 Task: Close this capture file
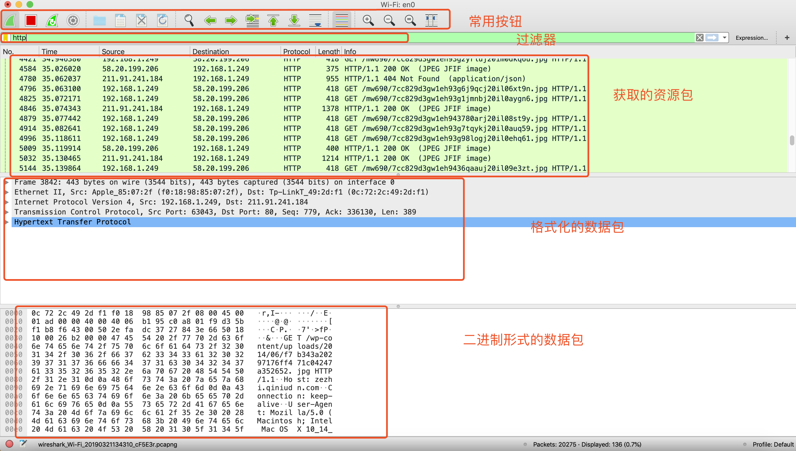141,20
